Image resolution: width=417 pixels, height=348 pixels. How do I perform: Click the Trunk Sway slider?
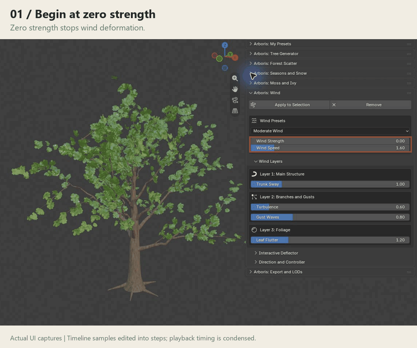click(330, 184)
